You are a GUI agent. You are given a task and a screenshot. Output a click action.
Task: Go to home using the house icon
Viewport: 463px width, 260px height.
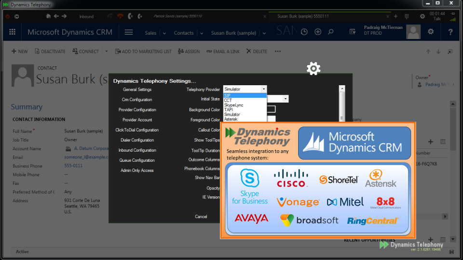48,16
